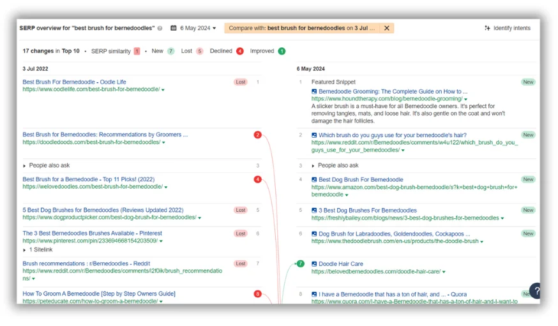Expand the doodledoods.com URL dropdown arrow
This screenshot has width=558, height=326.
coord(163,142)
